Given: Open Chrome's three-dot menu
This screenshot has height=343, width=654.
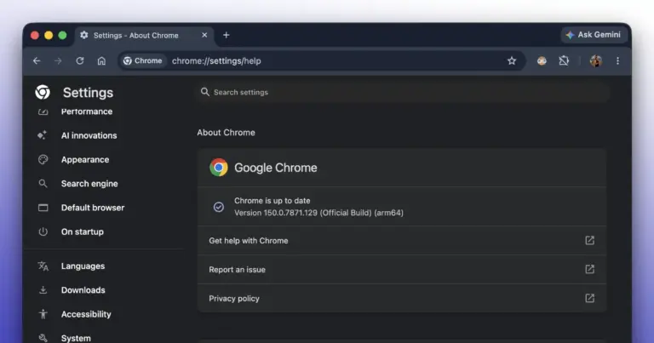Looking at the screenshot, I should [x=617, y=60].
